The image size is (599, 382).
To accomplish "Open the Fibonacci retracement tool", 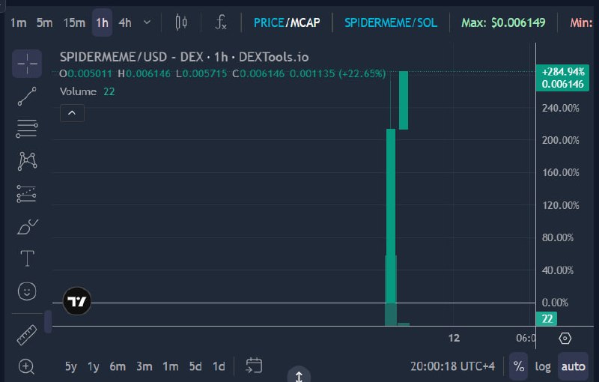I will 27,129.
